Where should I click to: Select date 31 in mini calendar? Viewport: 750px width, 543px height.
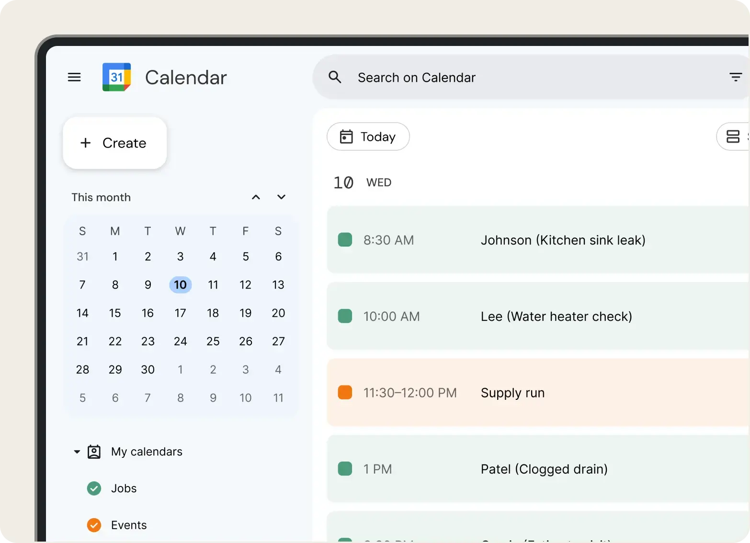pos(82,257)
